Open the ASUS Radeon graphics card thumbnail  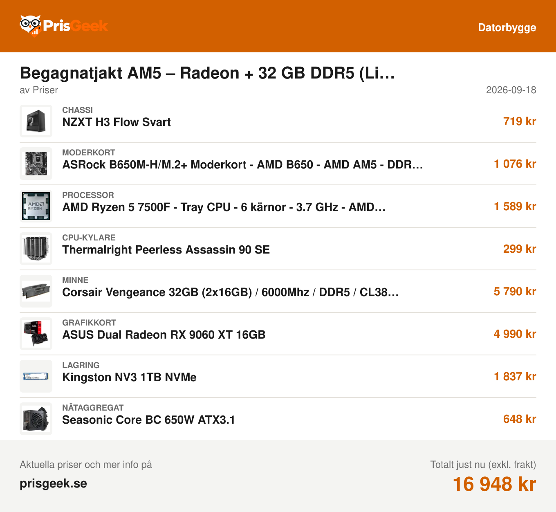(x=36, y=334)
